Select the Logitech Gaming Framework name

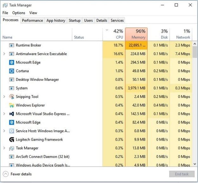[x=39, y=139]
